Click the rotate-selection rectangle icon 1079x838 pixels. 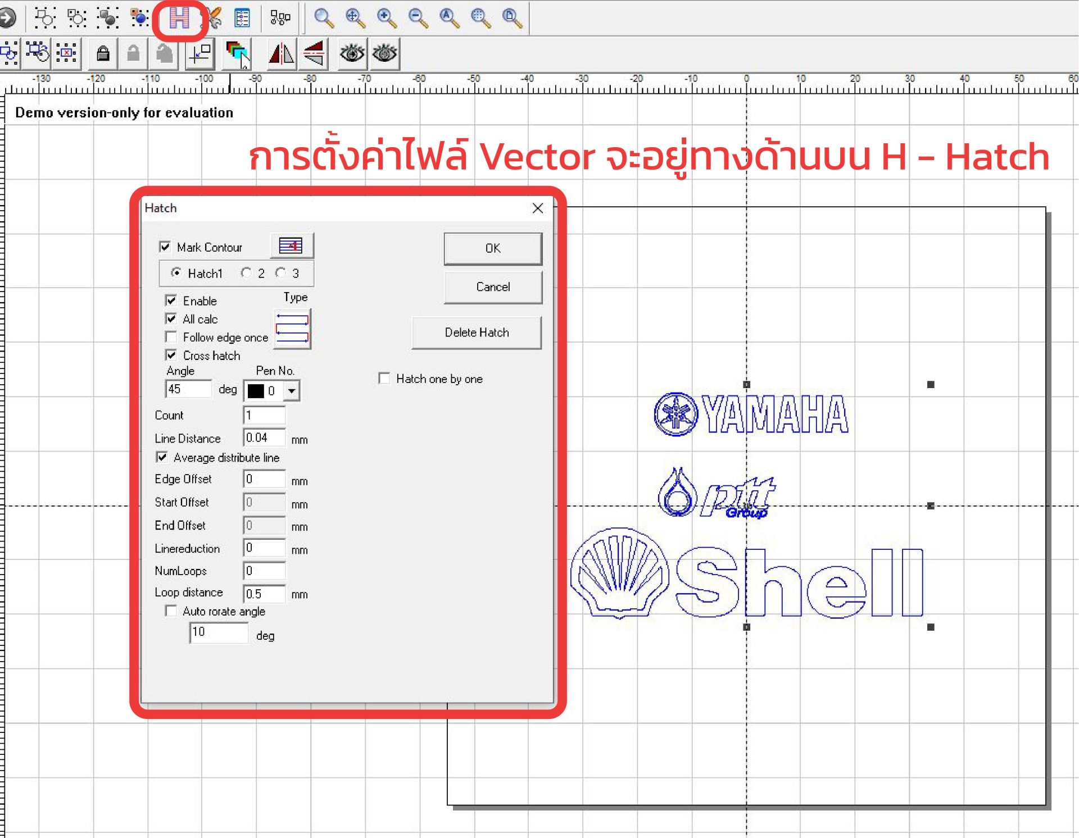pyautogui.click(x=37, y=53)
